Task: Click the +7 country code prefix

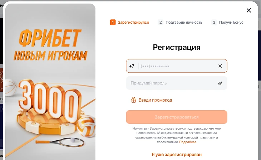Action: click(132, 66)
